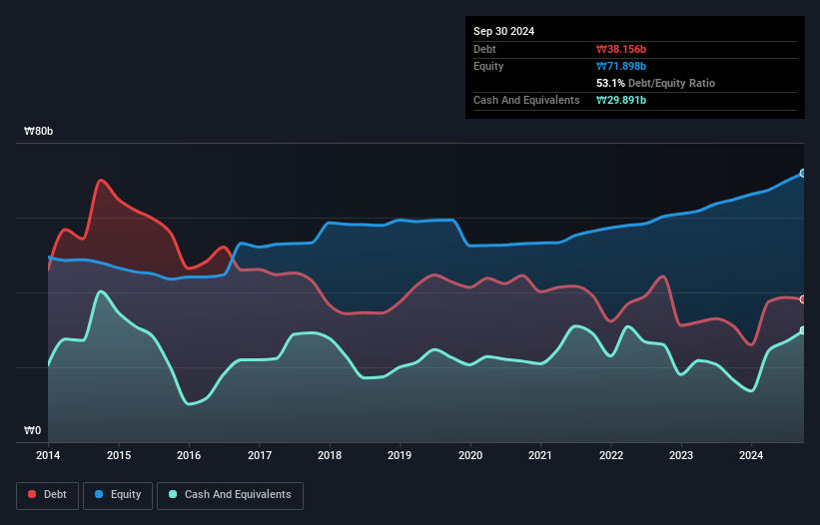Select the 2017 x-axis label
This screenshot has height=525, width=820.
260,455
